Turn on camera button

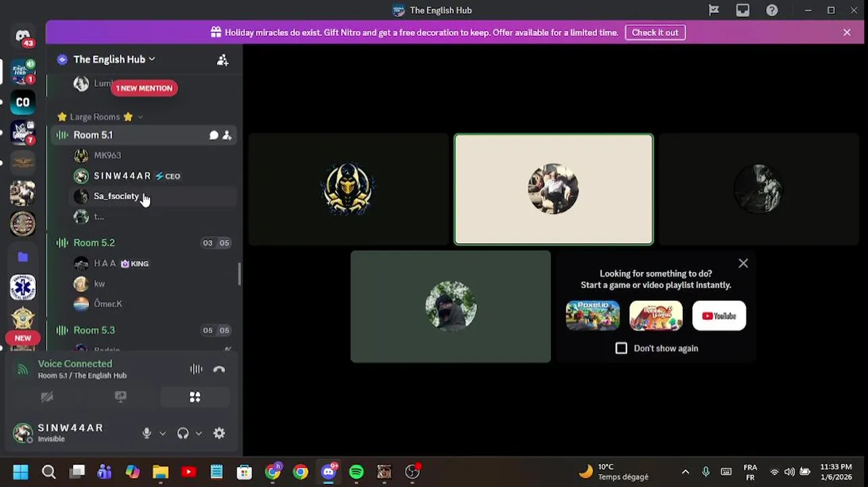pos(47,397)
